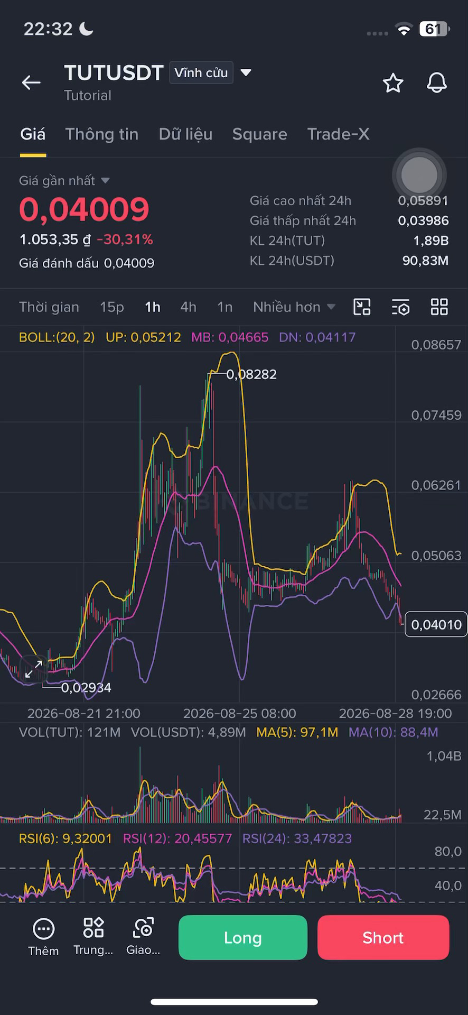
Task: Tap the back arrow icon
Action: coord(31,82)
